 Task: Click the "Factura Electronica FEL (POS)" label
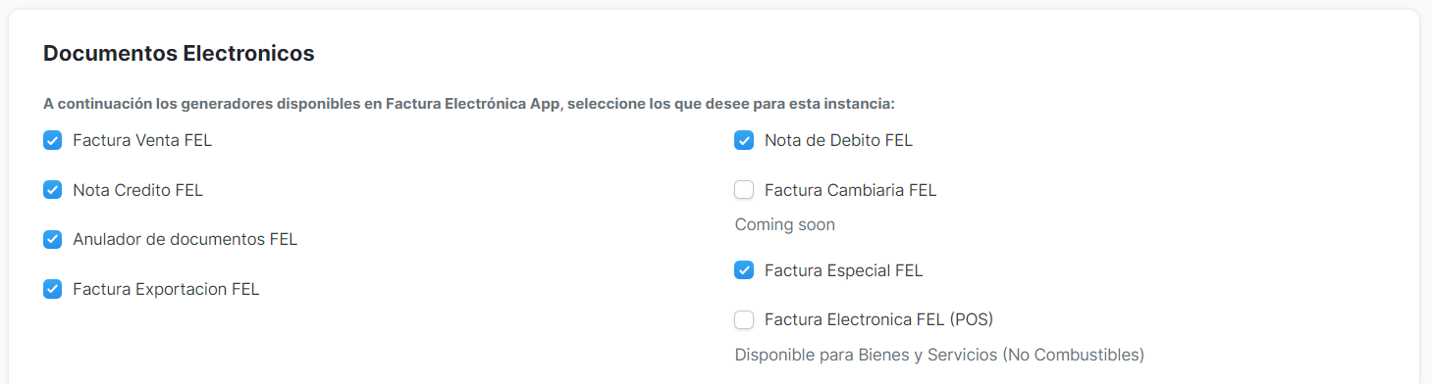(x=879, y=319)
